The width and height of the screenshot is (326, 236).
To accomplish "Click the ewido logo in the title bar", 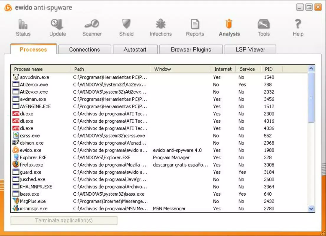I will pos(8,8).
